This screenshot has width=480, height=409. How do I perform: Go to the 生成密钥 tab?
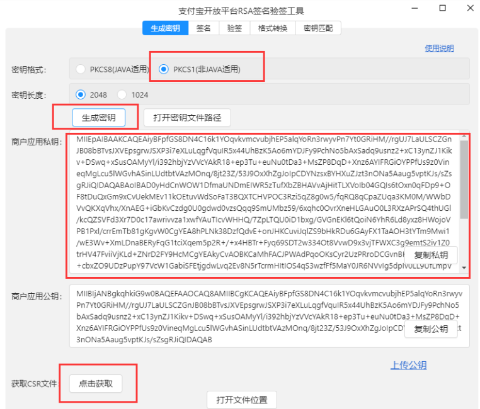tap(166, 28)
